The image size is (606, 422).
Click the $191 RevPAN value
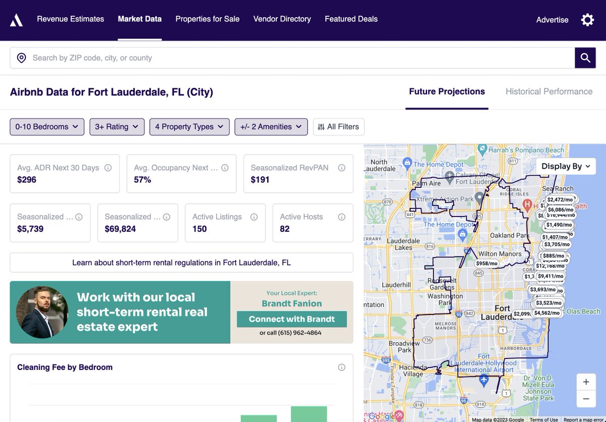point(260,180)
